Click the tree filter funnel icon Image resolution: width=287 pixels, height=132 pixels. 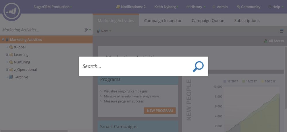pos(86,30)
